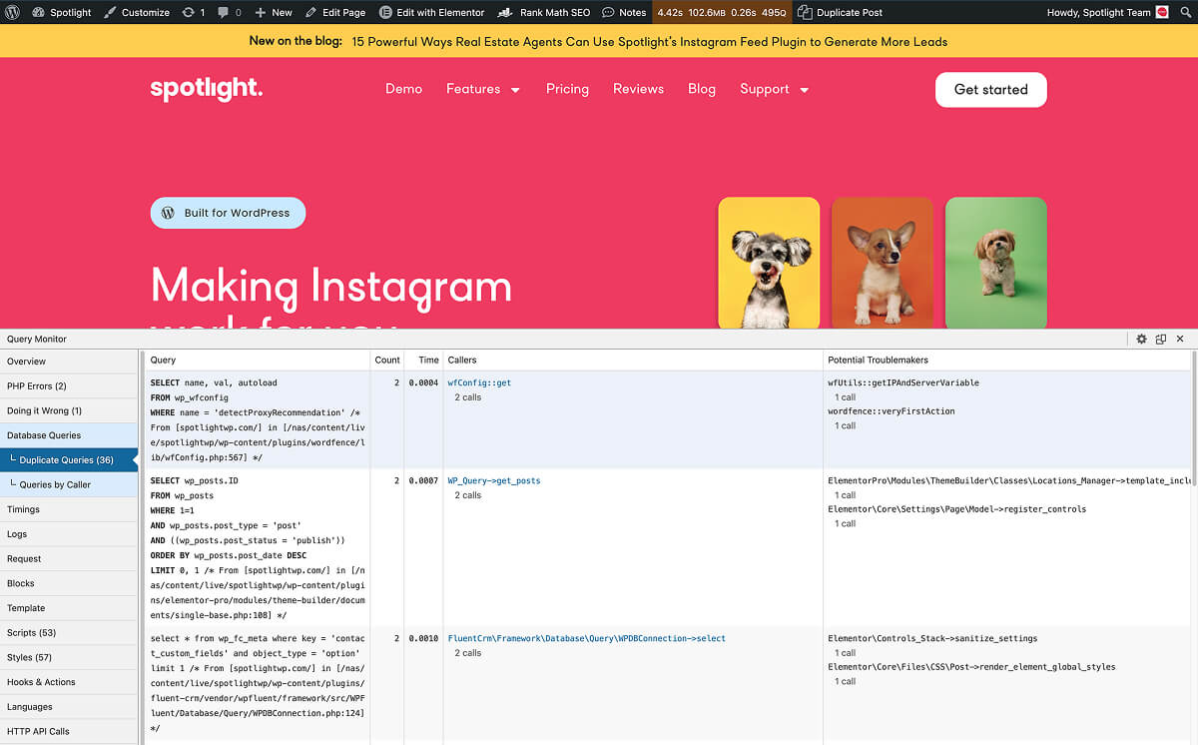The height and width of the screenshot is (745, 1198).
Task: Click the wfConfig::get caller link
Action: pyautogui.click(x=479, y=382)
